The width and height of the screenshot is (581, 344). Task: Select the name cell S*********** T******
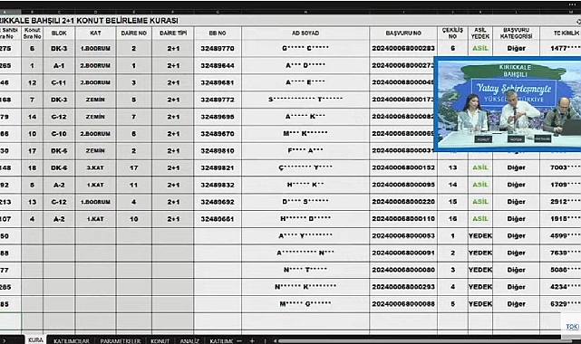[x=305, y=100]
